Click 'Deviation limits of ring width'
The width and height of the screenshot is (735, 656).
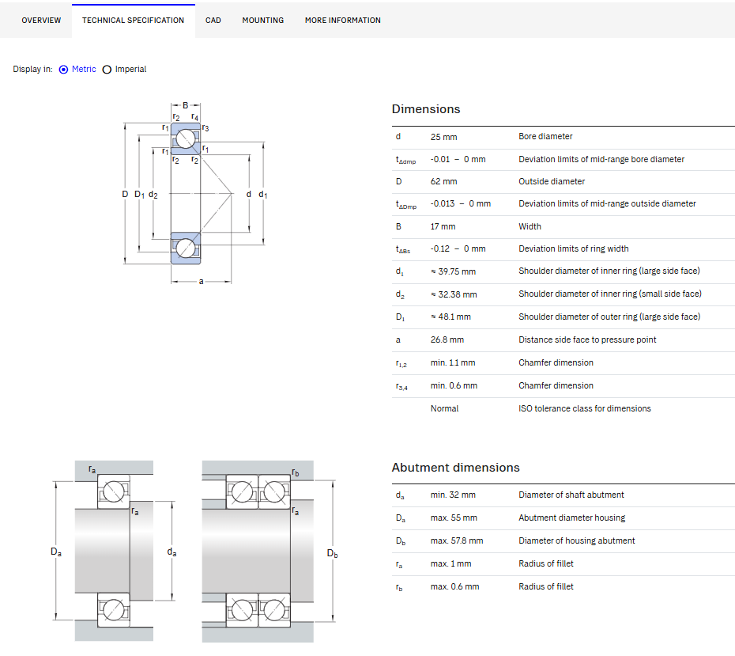click(573, 248)
